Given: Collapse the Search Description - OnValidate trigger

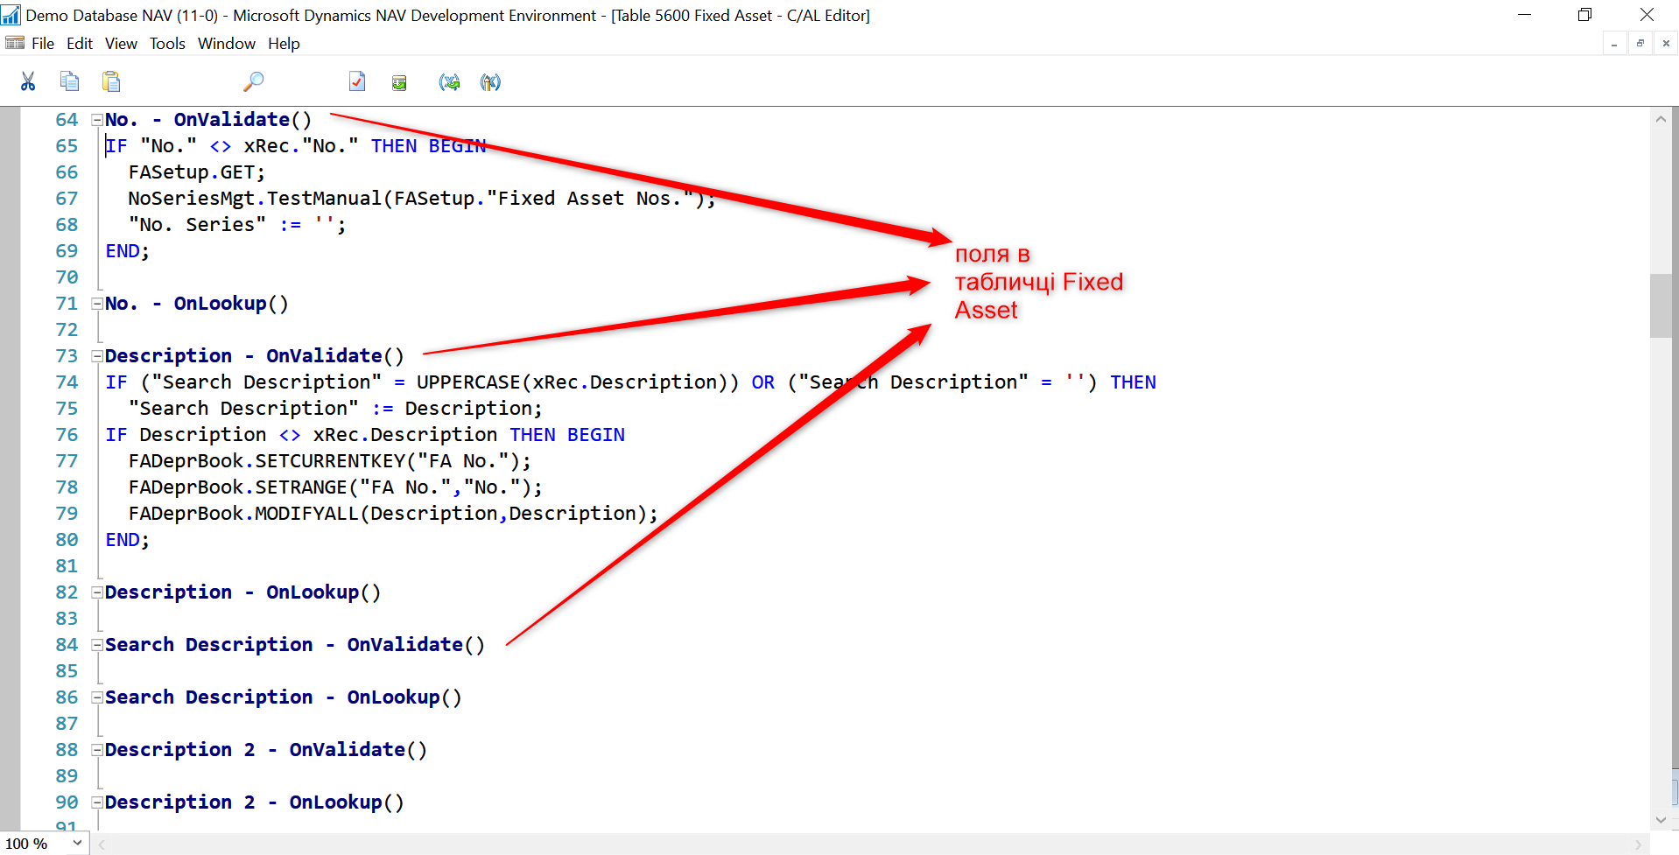Looking at the screenshot, I should point(97,645).
